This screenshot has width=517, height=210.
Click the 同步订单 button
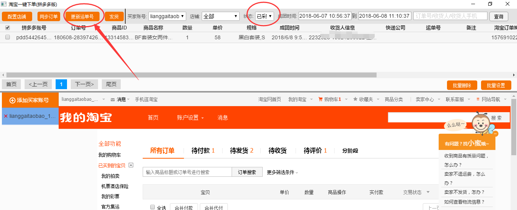(48, 17)
